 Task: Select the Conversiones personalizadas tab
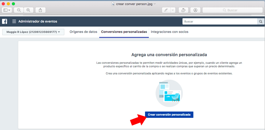124,32
